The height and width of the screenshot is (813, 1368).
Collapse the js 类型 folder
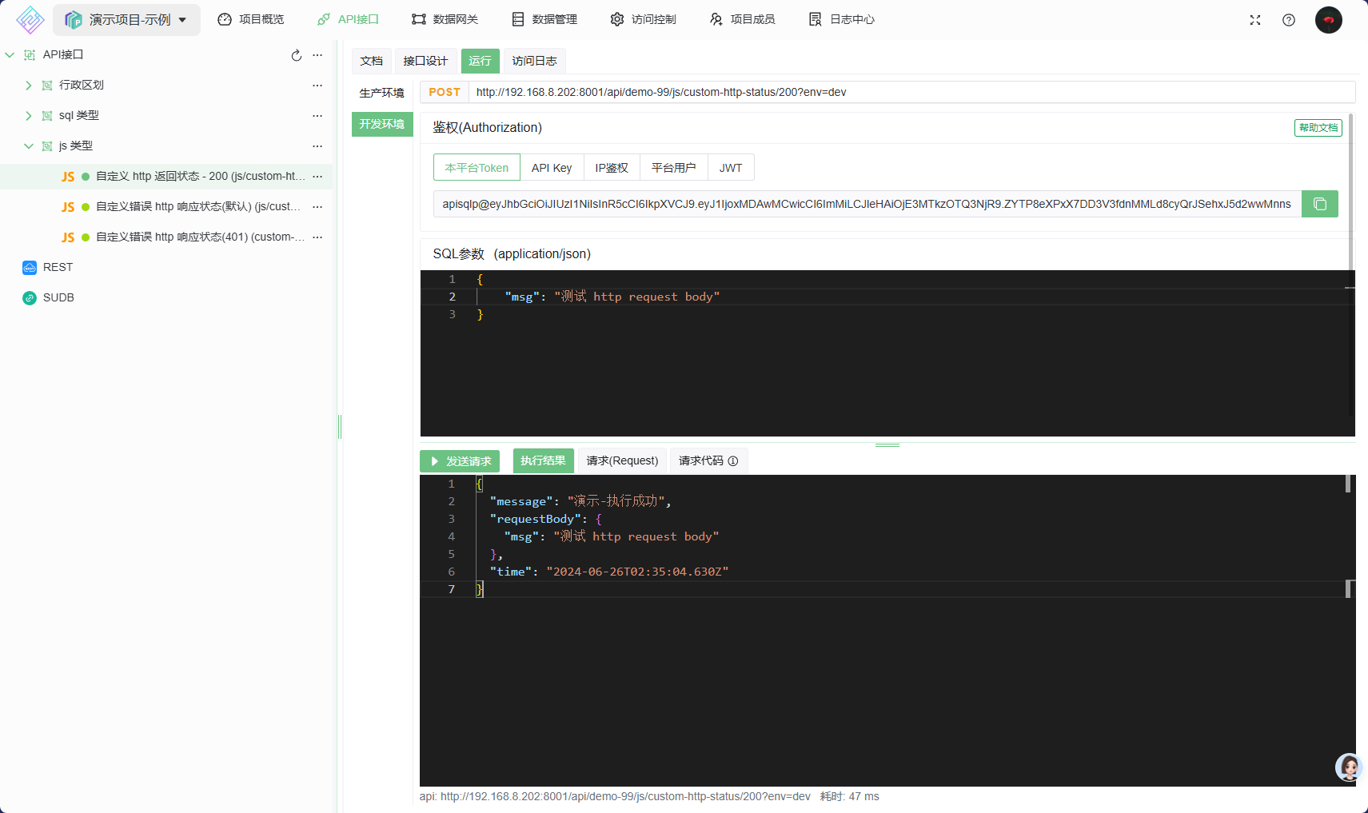tap(29, 146)
